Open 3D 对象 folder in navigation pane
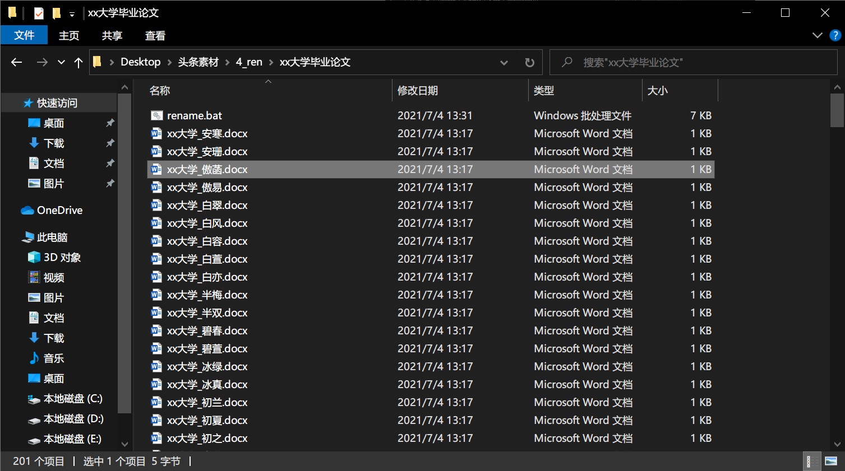Viewport: 845px width, 471px height. pyautogui.click(x=62, y=258)
